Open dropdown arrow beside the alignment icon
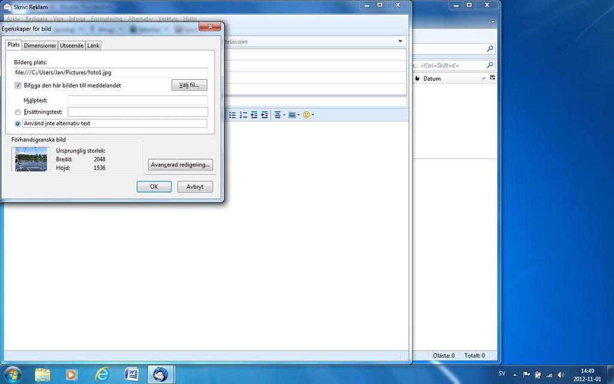 284,115
